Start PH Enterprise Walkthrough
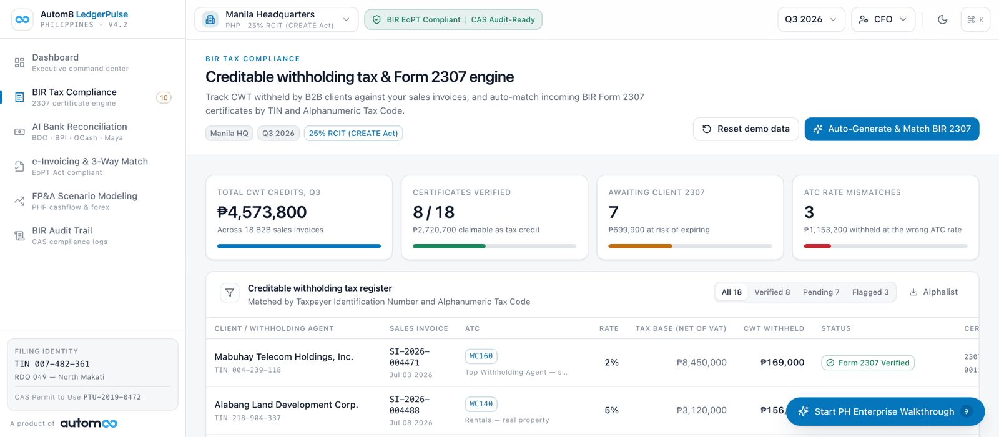 [885, 411]
